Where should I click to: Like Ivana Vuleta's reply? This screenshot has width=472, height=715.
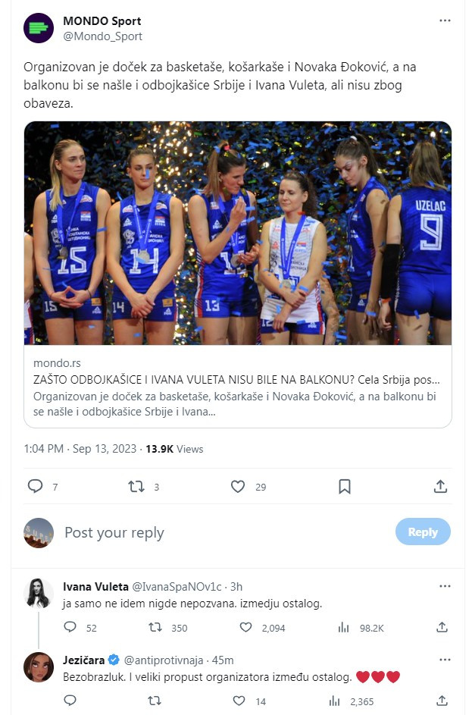click(x=245, y=627)
